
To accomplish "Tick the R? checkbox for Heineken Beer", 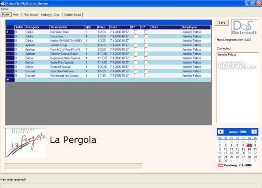I will (x=136, y=32).
